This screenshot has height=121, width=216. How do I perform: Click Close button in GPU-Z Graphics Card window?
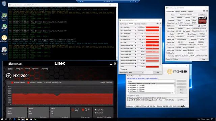204,59
